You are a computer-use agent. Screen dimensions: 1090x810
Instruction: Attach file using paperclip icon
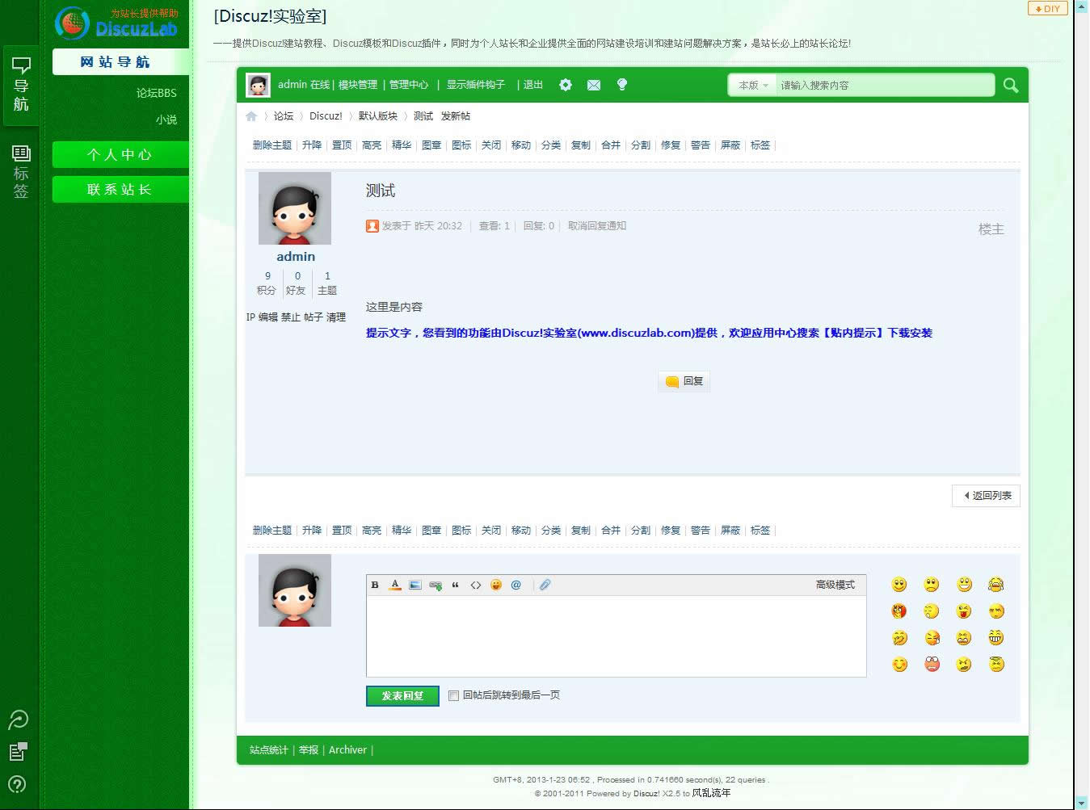click(545, 585)
